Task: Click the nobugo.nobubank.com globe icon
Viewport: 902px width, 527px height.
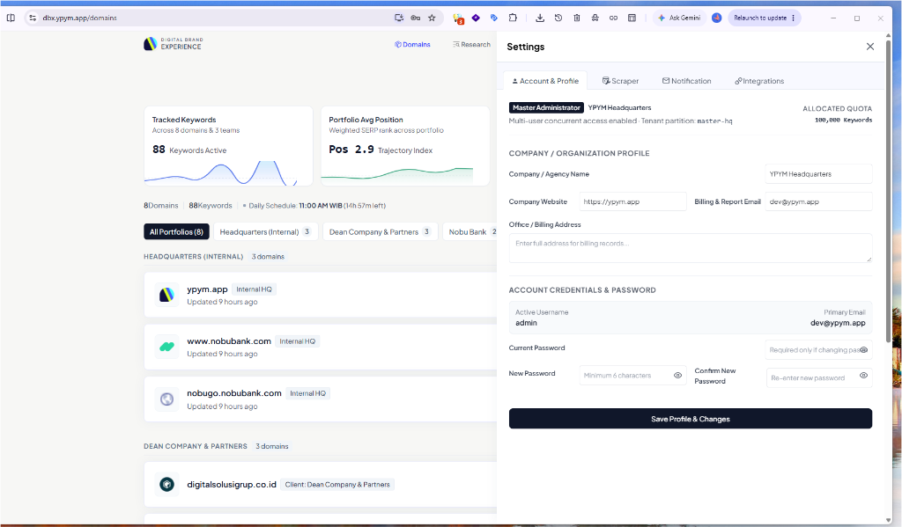Action: pyautogui.click(x=166, y=399)
